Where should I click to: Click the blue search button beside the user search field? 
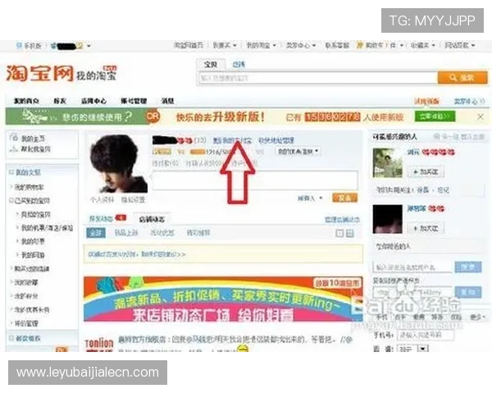pyautogui.click(x=468, y=267)
